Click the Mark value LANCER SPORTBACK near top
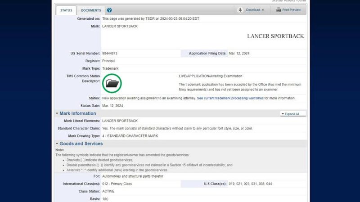This screenshot has height=202, width=360. (x=120, y=26)
